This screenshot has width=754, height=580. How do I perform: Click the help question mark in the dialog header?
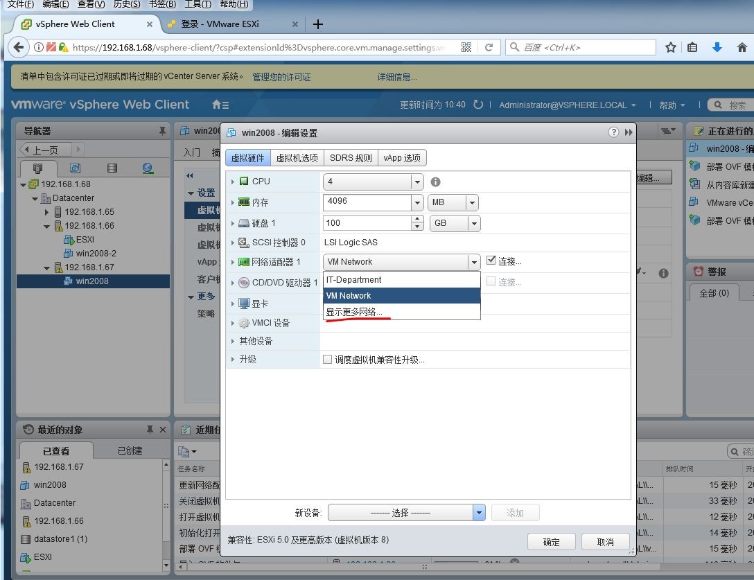[x=615, y=131]
